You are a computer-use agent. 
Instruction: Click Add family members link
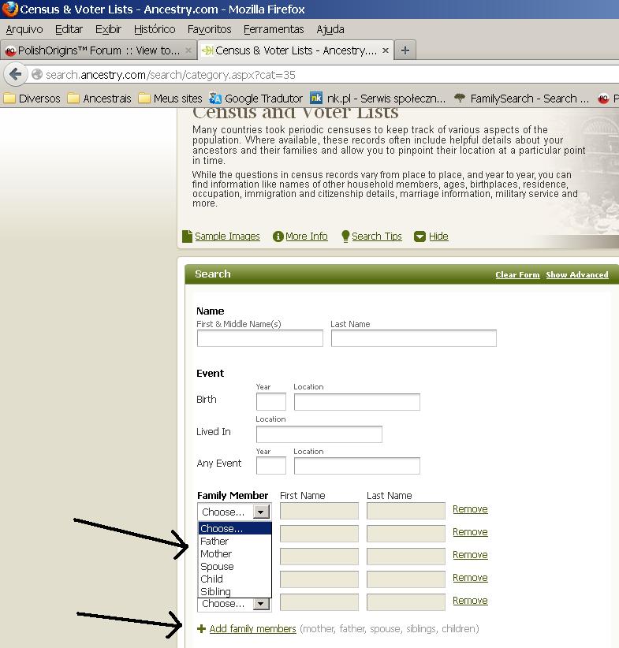[252, 628]
